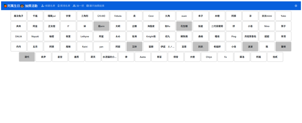
Task: Select the 千嵐 name card
Action: tap(35, 16)
